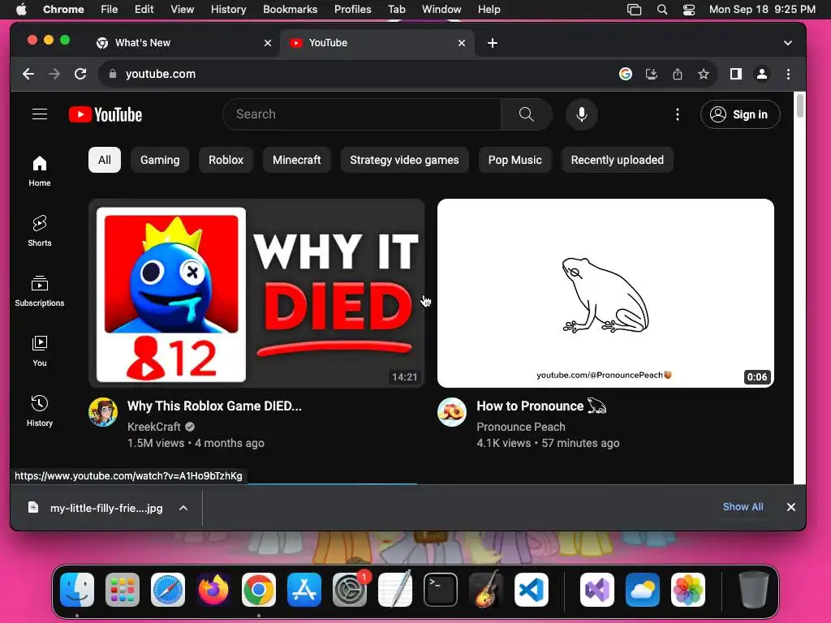Open Shorts in sidebar
The width and height of the screenshot is (831, 623).
[40, 231]
